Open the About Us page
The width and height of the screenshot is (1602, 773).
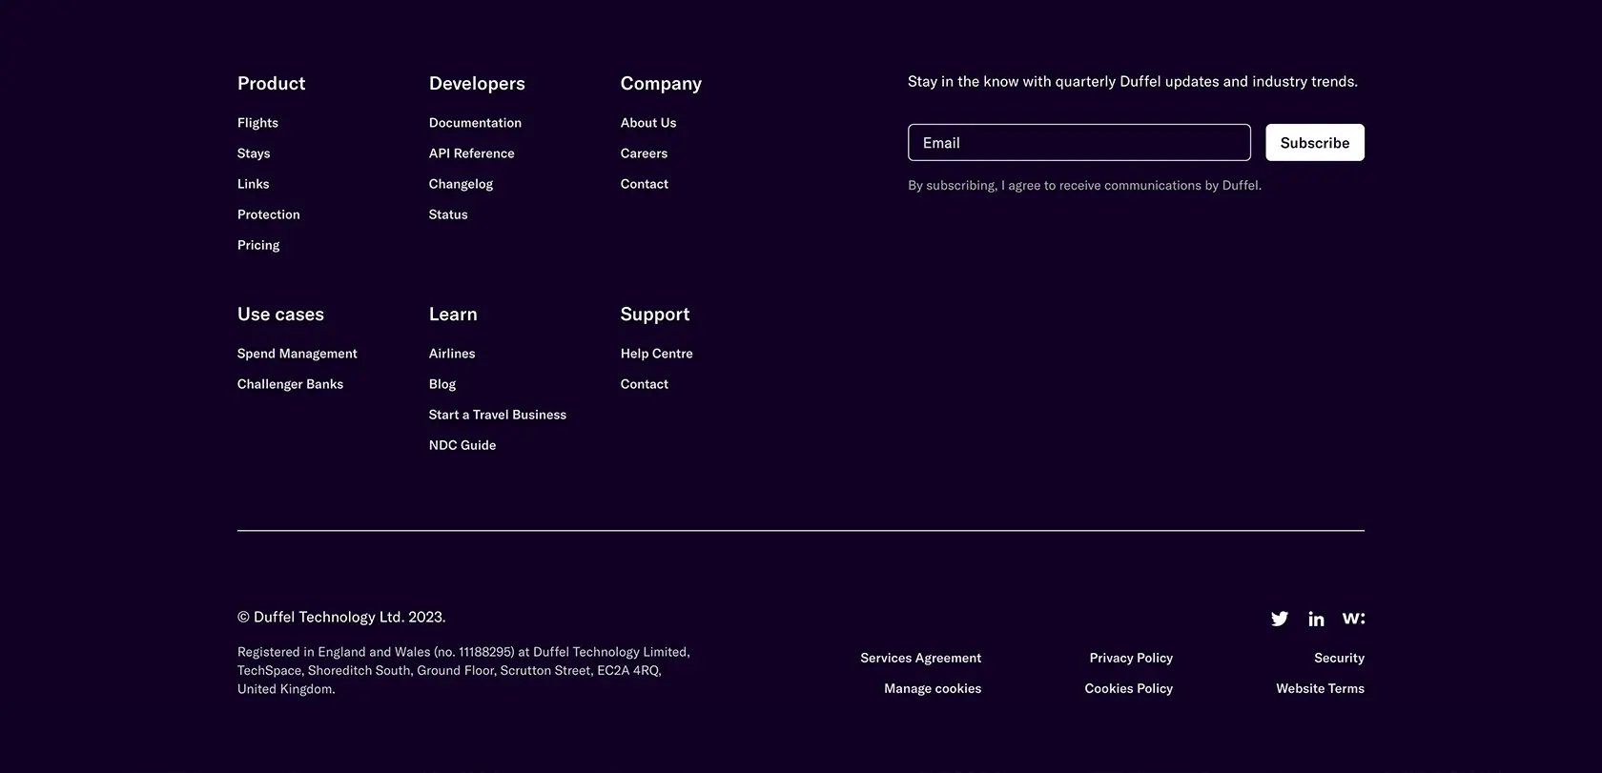click(x=648, y=123)
